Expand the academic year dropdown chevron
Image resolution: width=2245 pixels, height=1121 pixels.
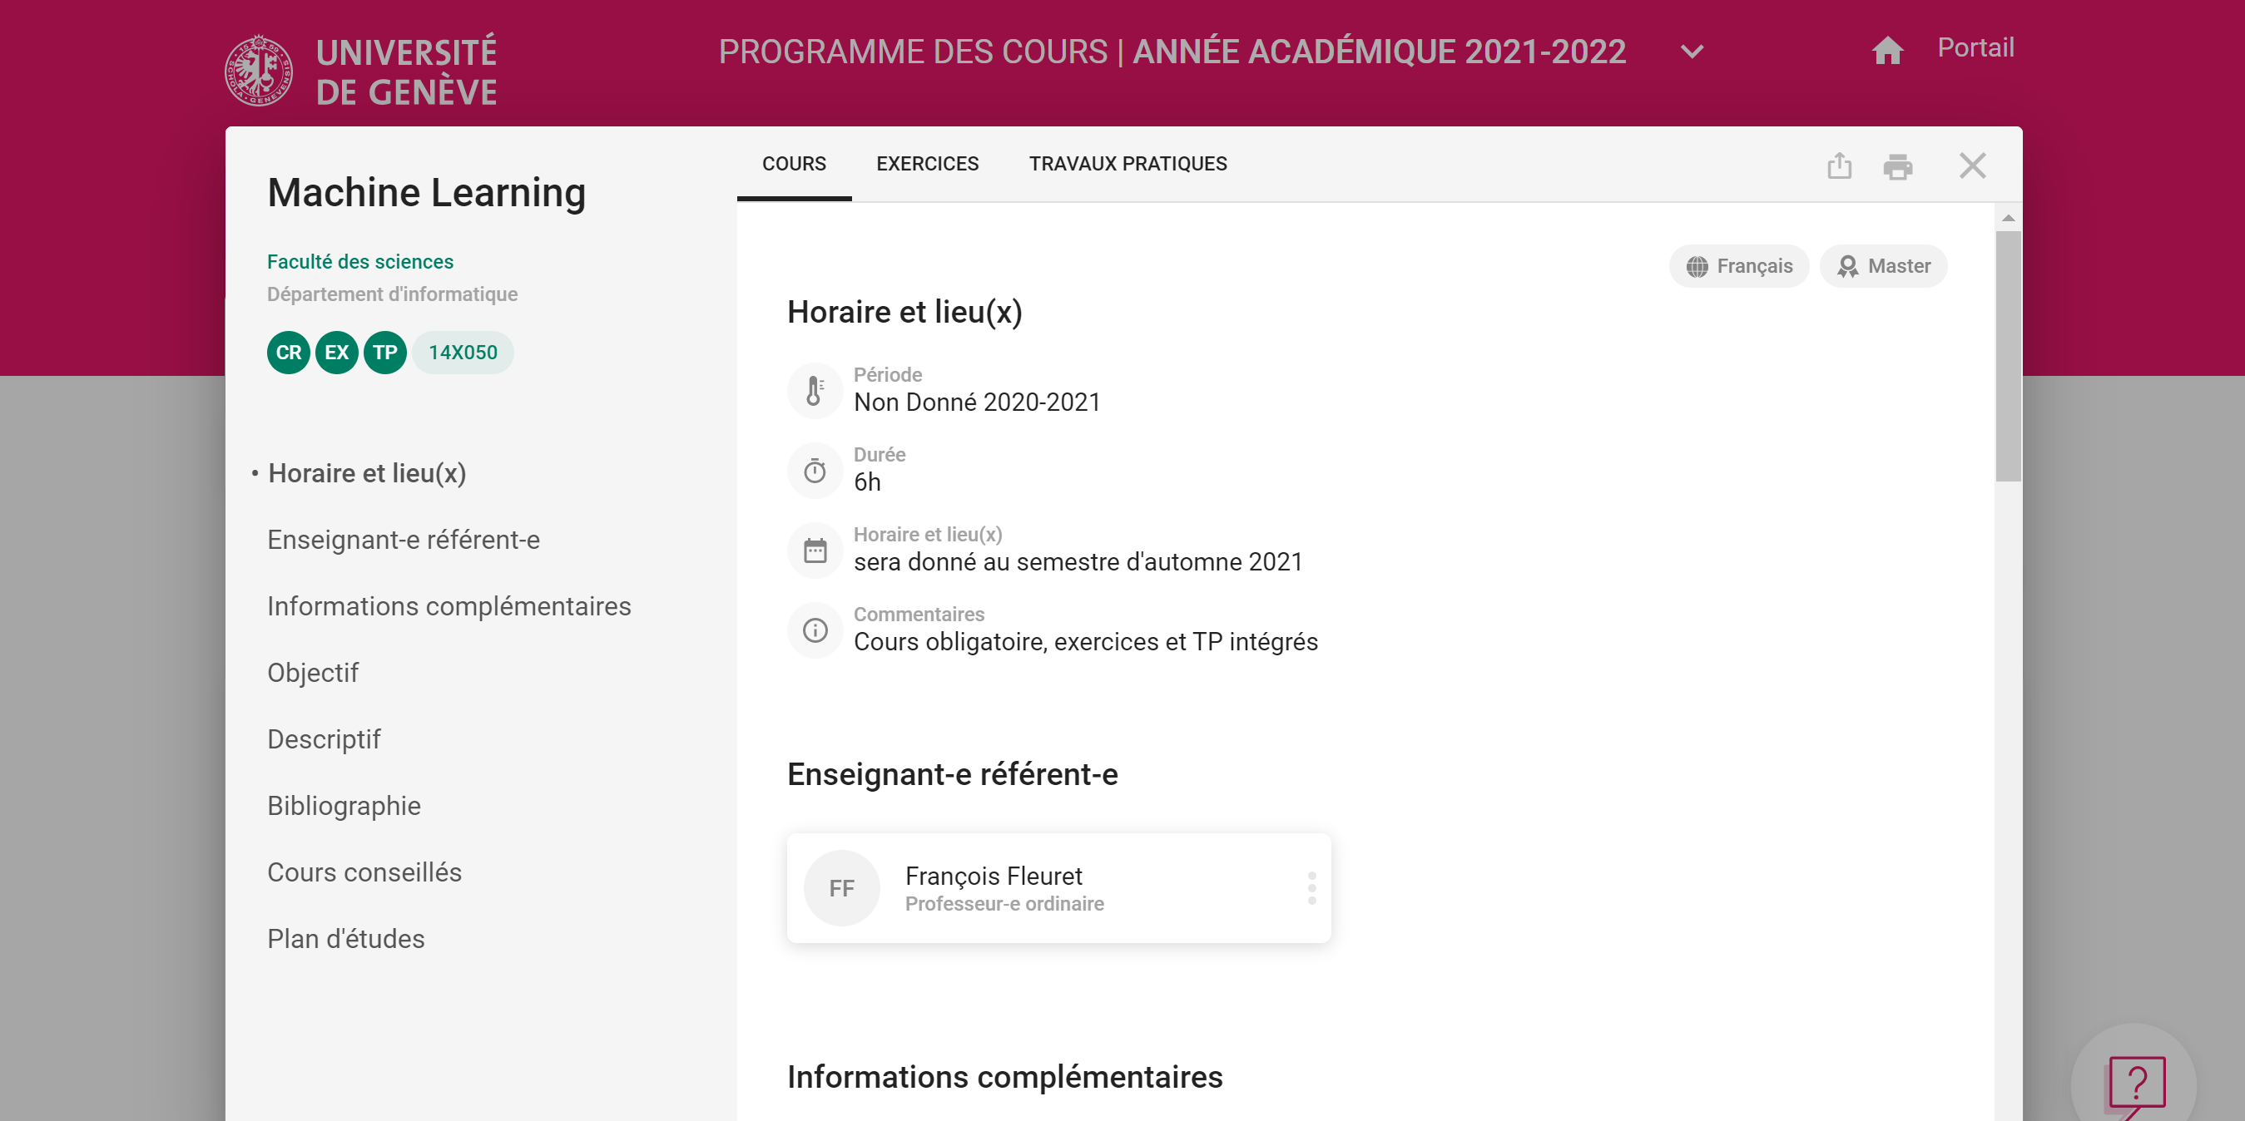1692,52
